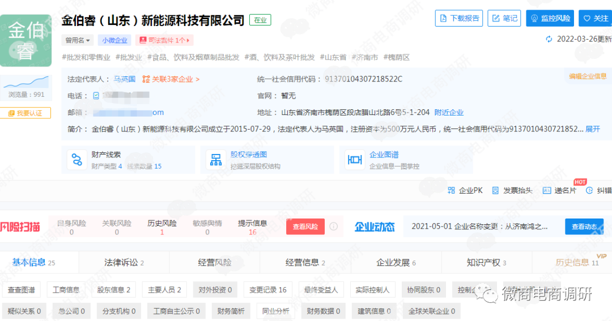Switch to 经营信息 tab
612x321 pixels.
[x=305, y=263]
